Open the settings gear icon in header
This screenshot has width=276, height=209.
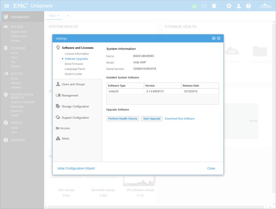point(229,6)
